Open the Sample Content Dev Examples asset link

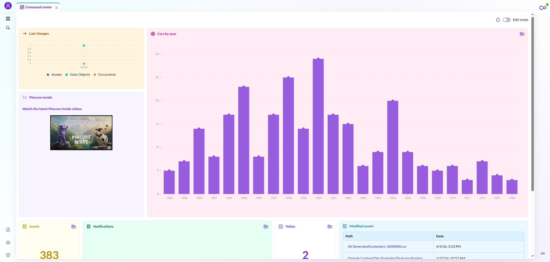click(x=385, y=257)
